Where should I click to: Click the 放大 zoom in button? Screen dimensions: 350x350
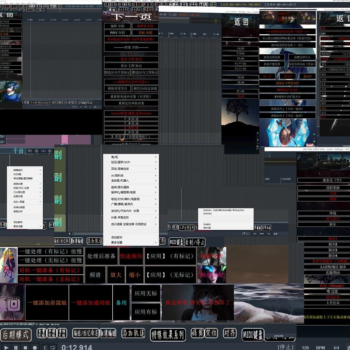(116, 275)
